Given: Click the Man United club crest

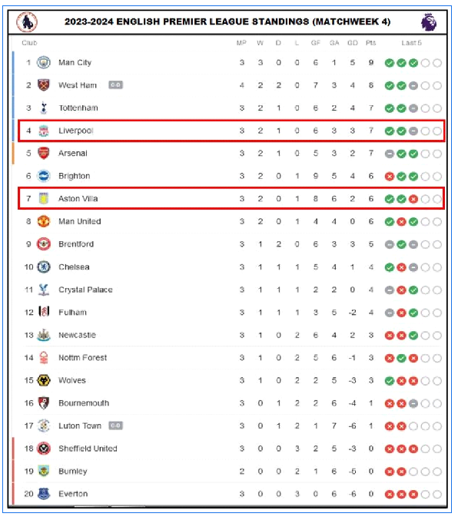Looking at the screenshot, I should [44, 221].
